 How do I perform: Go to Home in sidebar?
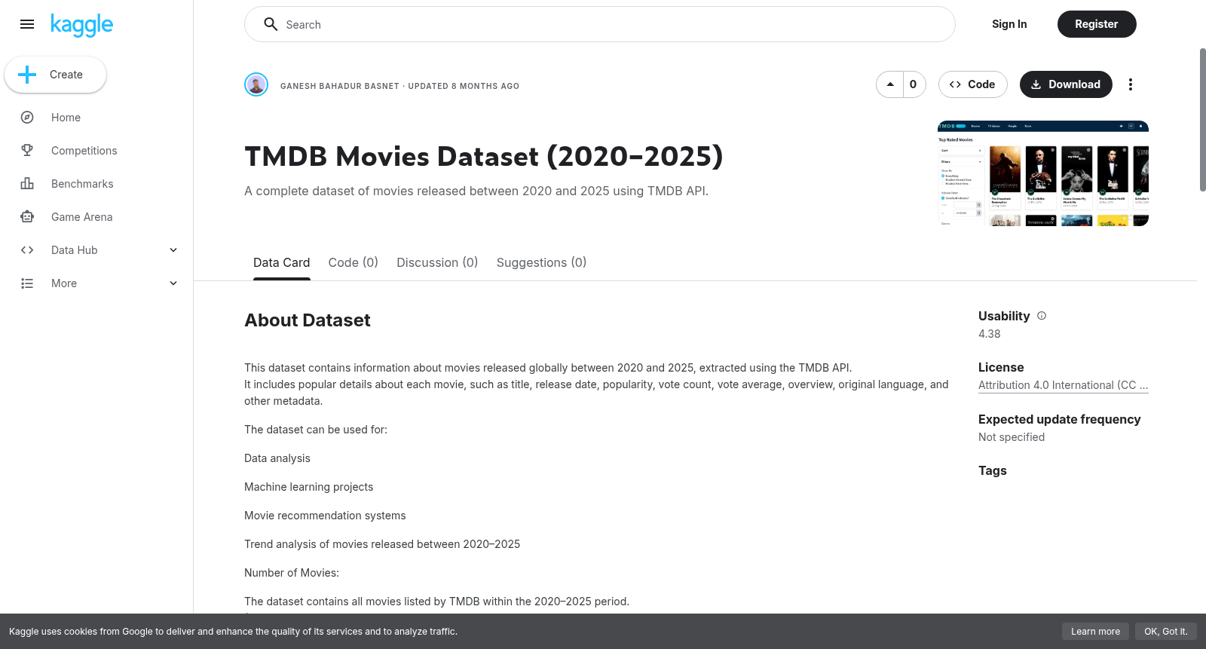click(66, 118)
